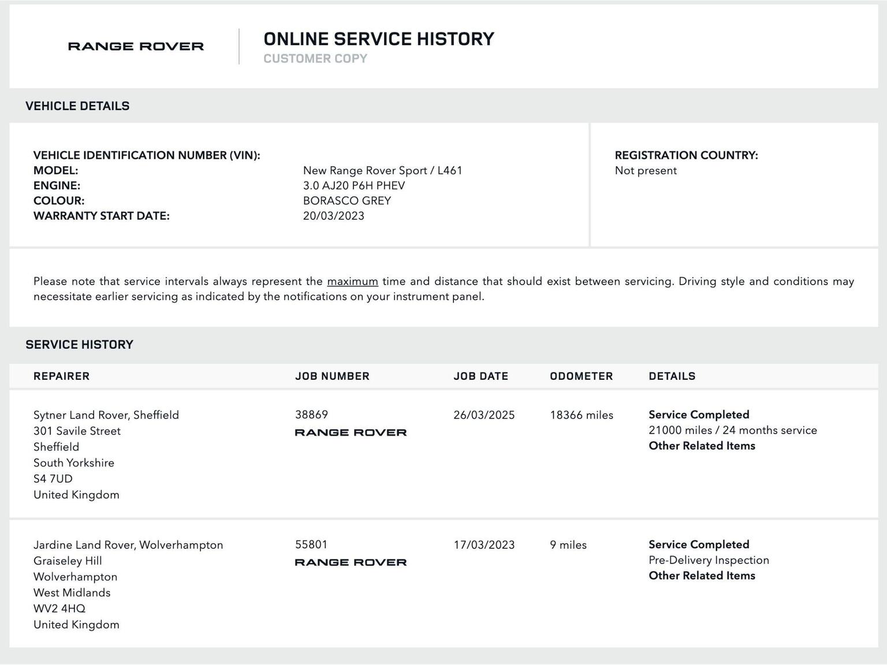Click the Details column header
Viewport: 887px width, 665px height.
pos(672,376)
